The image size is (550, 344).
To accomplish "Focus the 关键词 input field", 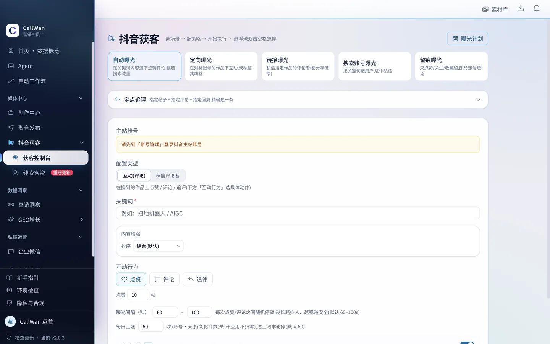I will tap(298, 213).
